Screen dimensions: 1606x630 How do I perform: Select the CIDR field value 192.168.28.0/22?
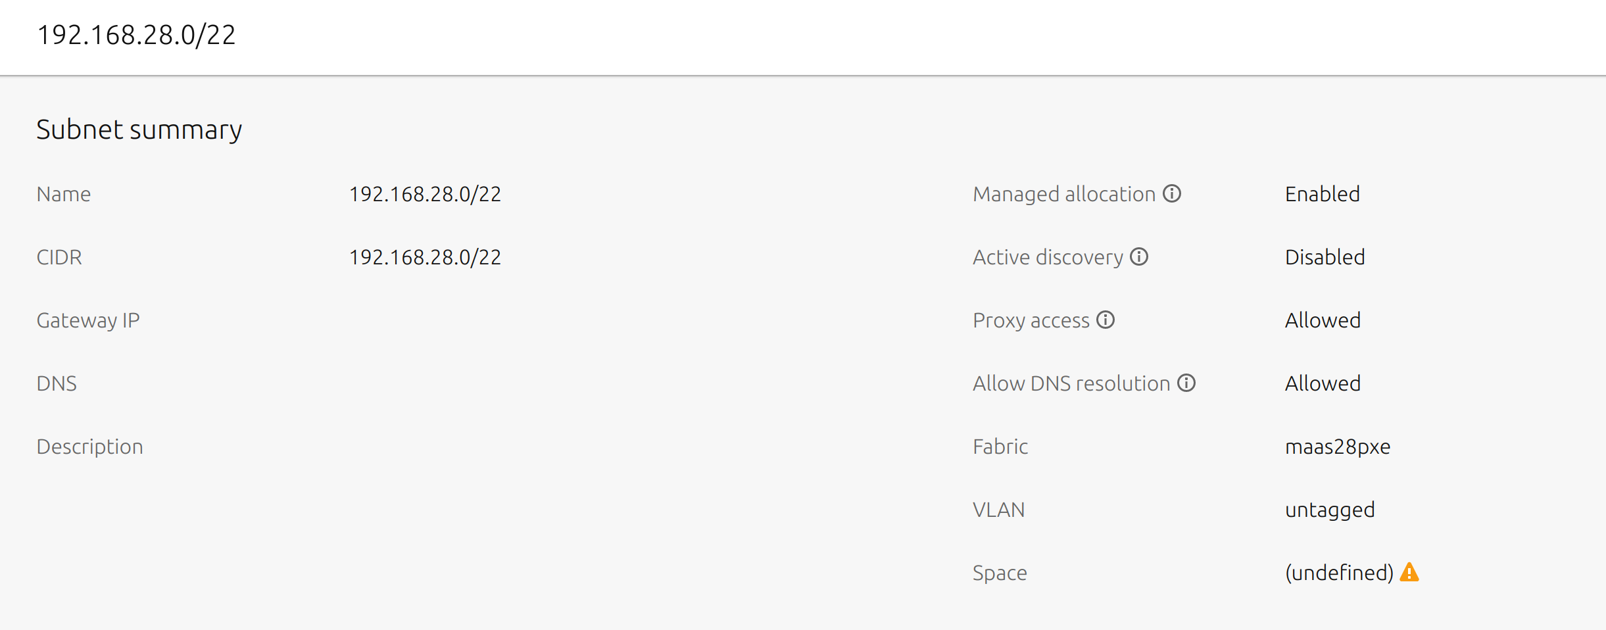coord(425,257)
